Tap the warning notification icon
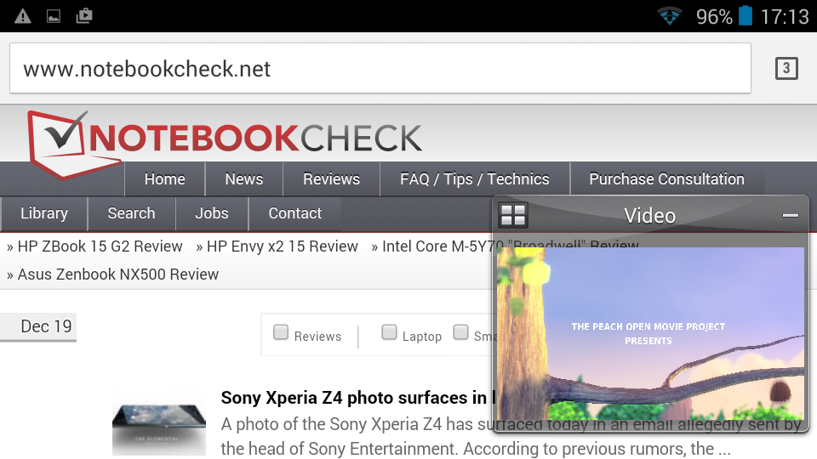This screenshot has width=817, height=459. 22,16
